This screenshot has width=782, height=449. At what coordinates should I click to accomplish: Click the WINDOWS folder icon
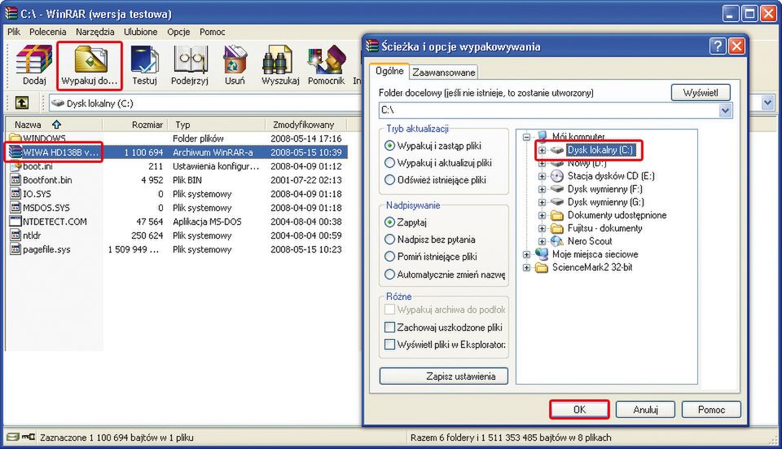point(15,138)
